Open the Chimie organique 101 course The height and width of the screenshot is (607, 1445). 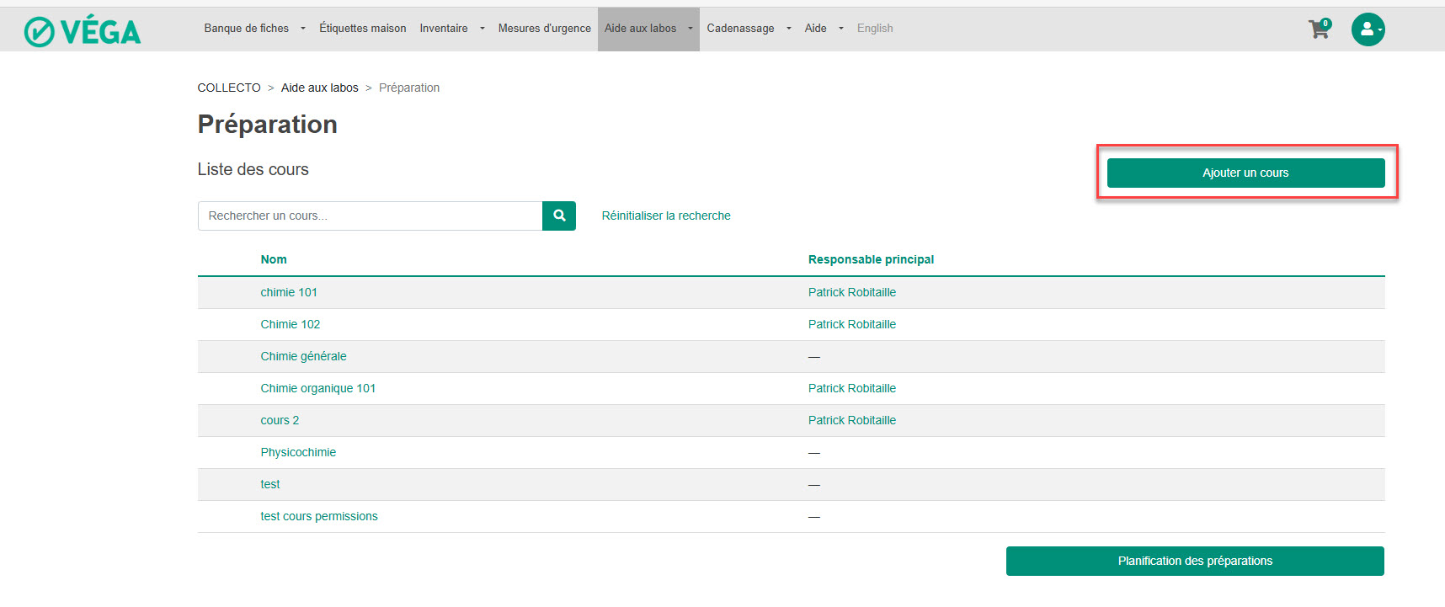(317, 388)
